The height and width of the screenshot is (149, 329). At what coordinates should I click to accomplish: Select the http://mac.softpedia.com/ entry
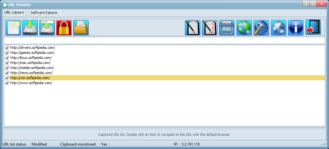[30, 63]
